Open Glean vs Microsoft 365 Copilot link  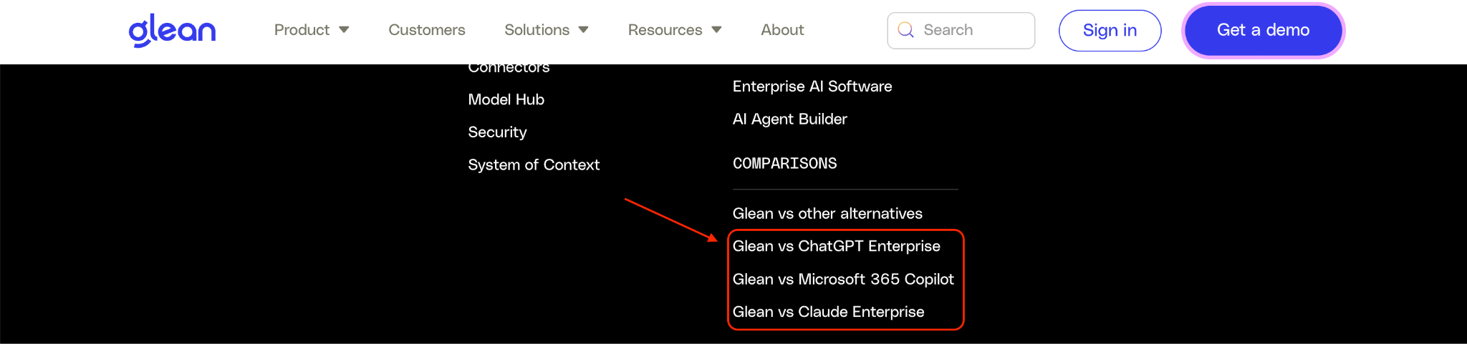[x=843, y=279]
